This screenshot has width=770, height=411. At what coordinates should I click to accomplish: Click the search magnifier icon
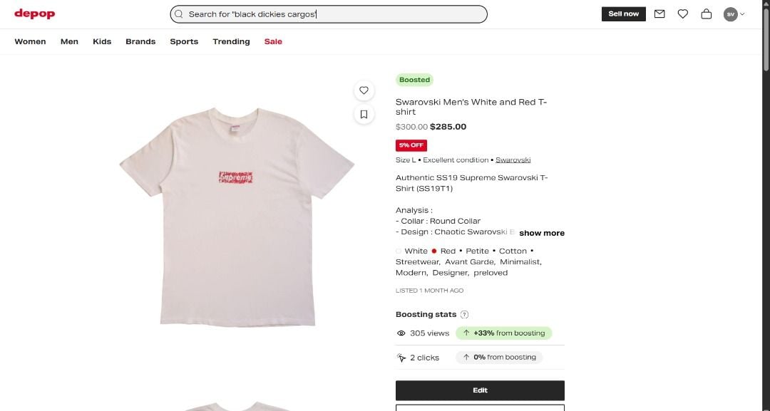click(179, 14)
